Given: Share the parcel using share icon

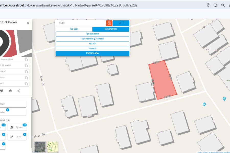Looking at the screenshot, I should 19,91.
